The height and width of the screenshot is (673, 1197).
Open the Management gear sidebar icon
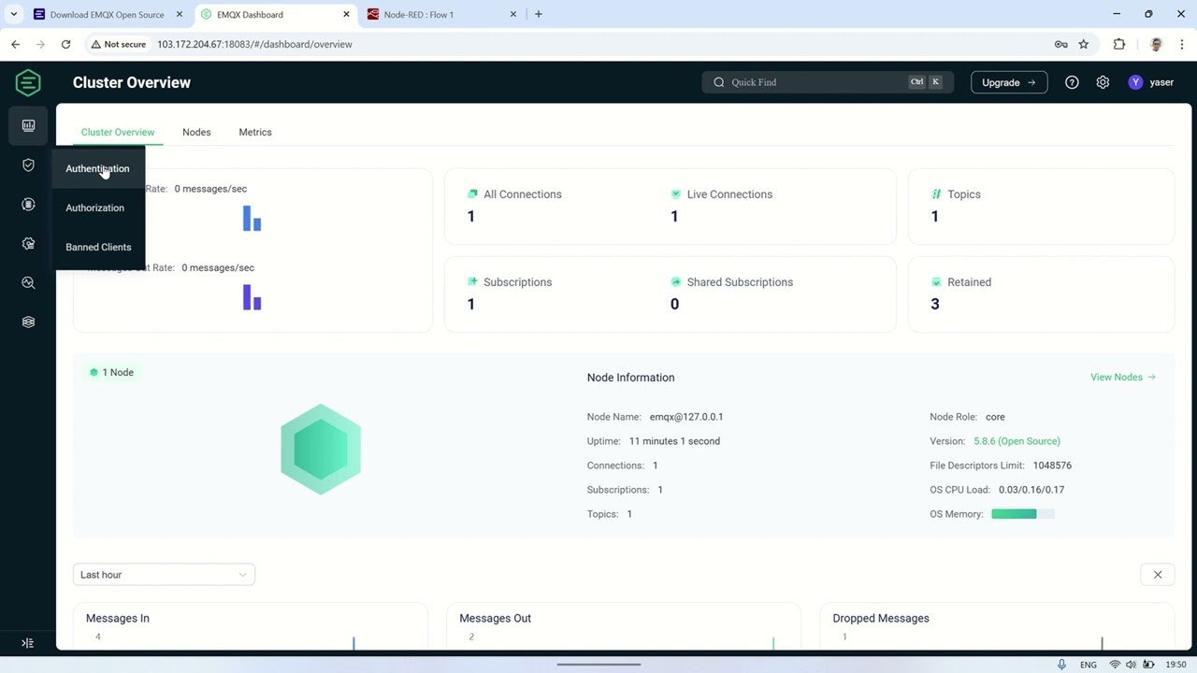[28, 244]
